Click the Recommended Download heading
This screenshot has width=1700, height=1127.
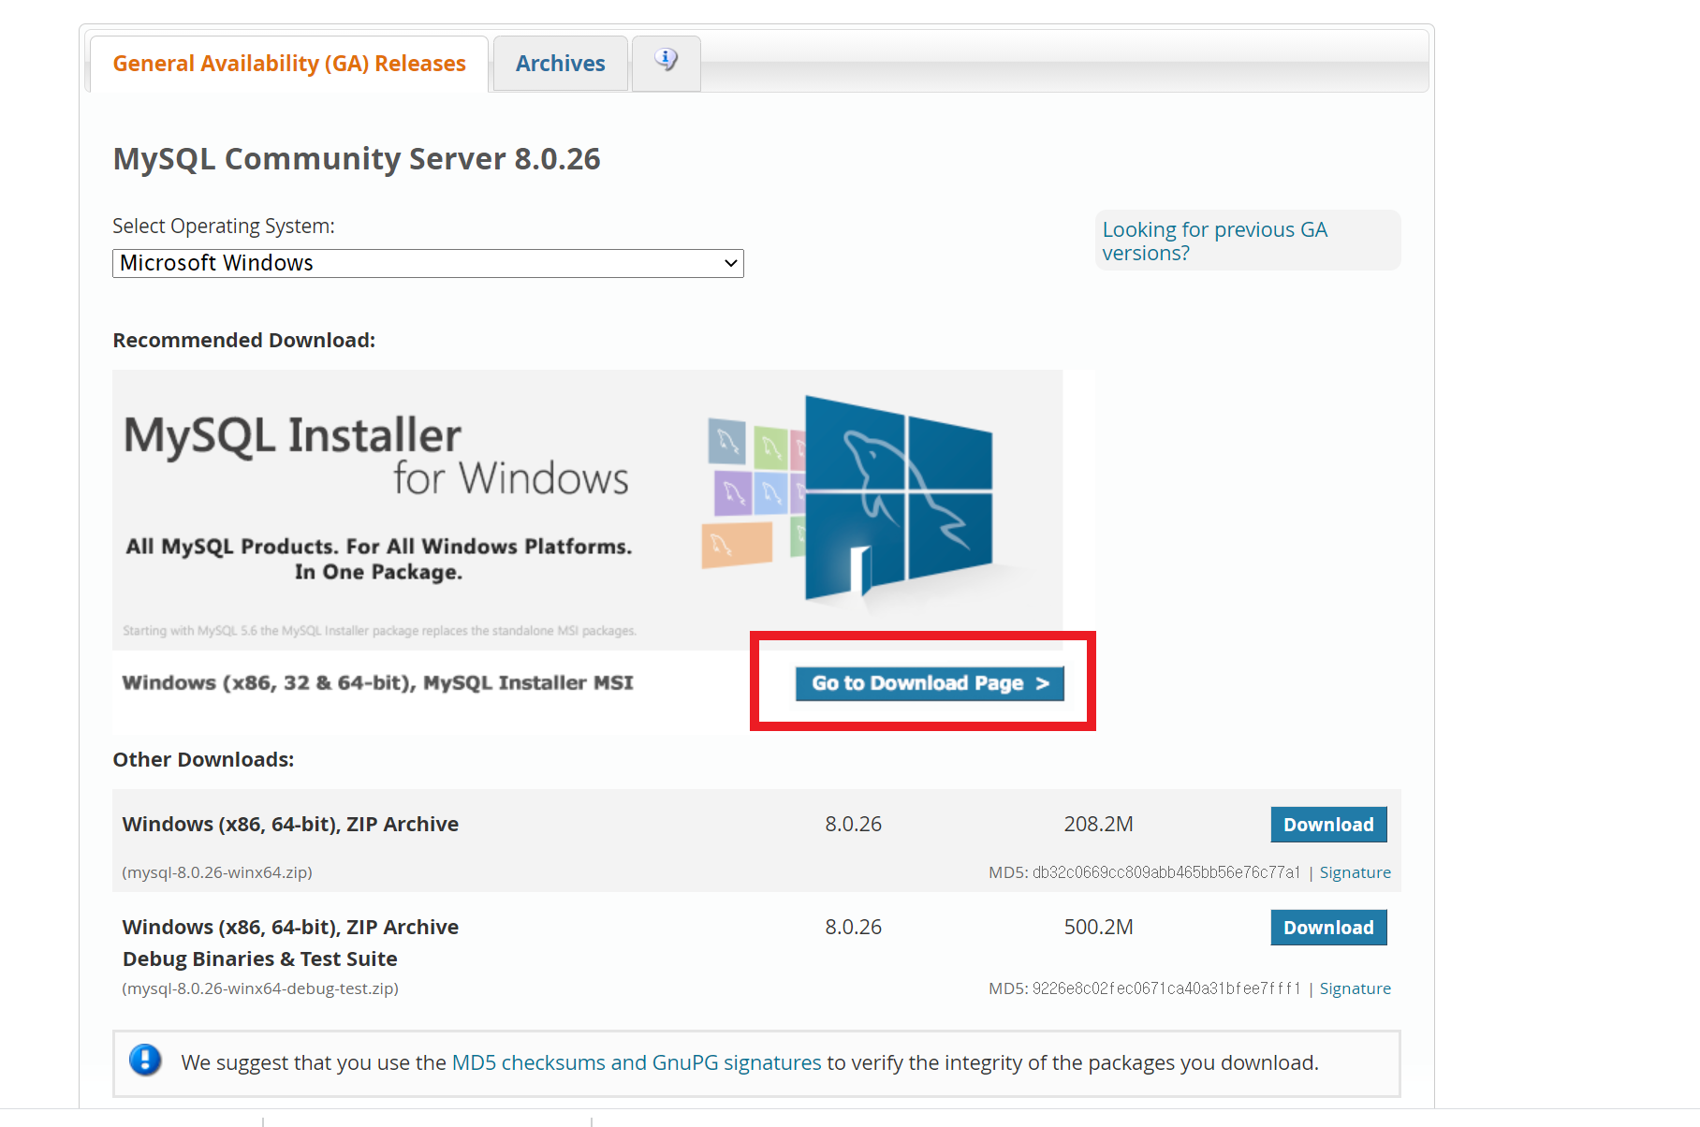[x=243, y=341]
